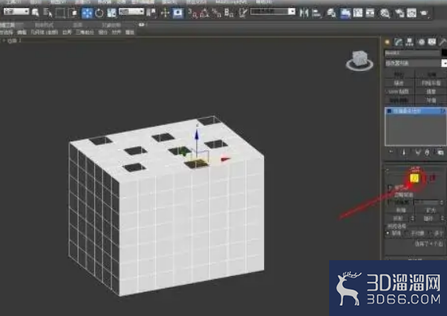The width and height of the screenshot is (447, 316).
Task: Select the Move transform tool
Action: tap(87, 13)
